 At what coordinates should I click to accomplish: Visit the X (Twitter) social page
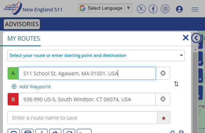pyautogui.click(x=141, y=9)
